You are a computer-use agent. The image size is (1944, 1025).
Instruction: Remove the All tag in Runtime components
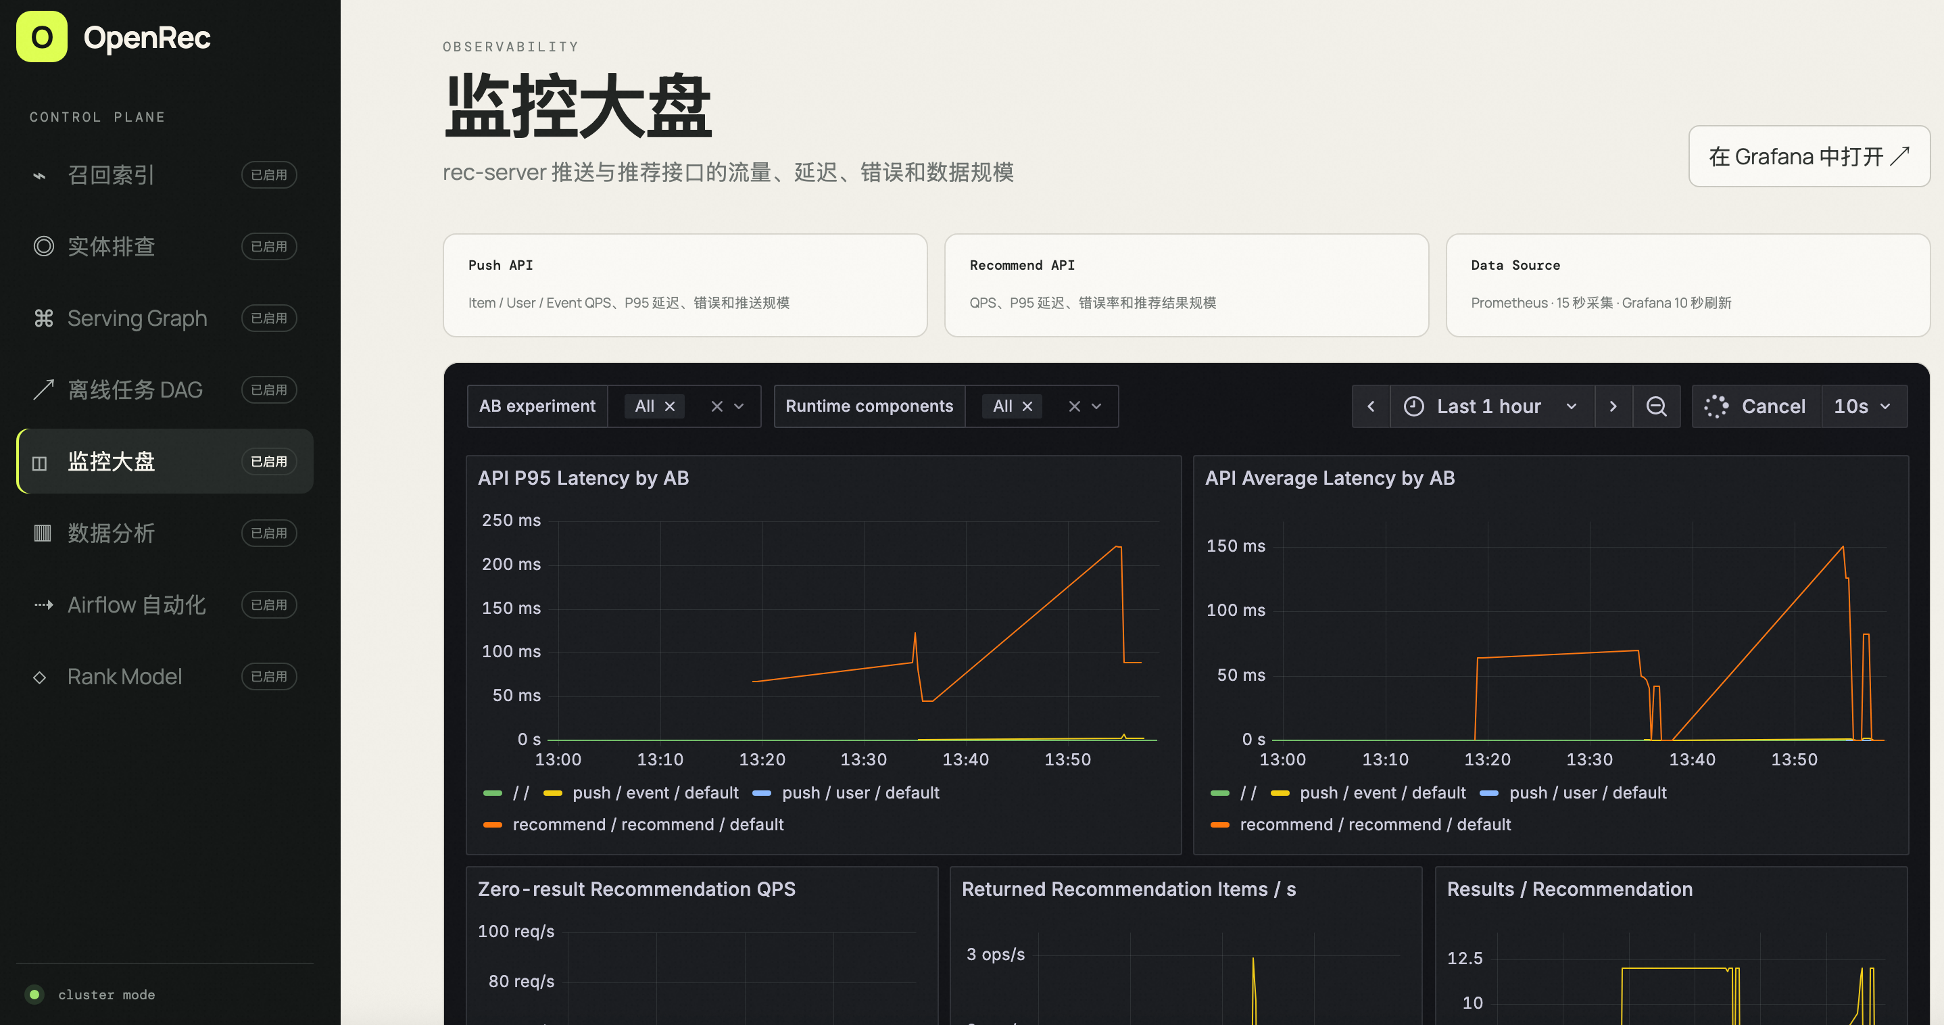1027,406
